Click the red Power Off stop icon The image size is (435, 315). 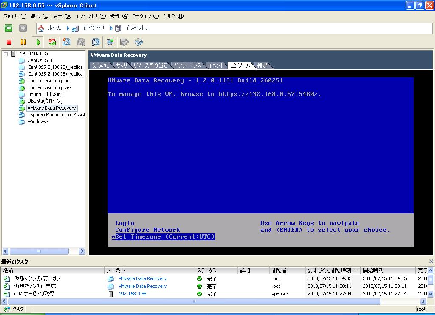pyautogui.click(x=9, y=42)
